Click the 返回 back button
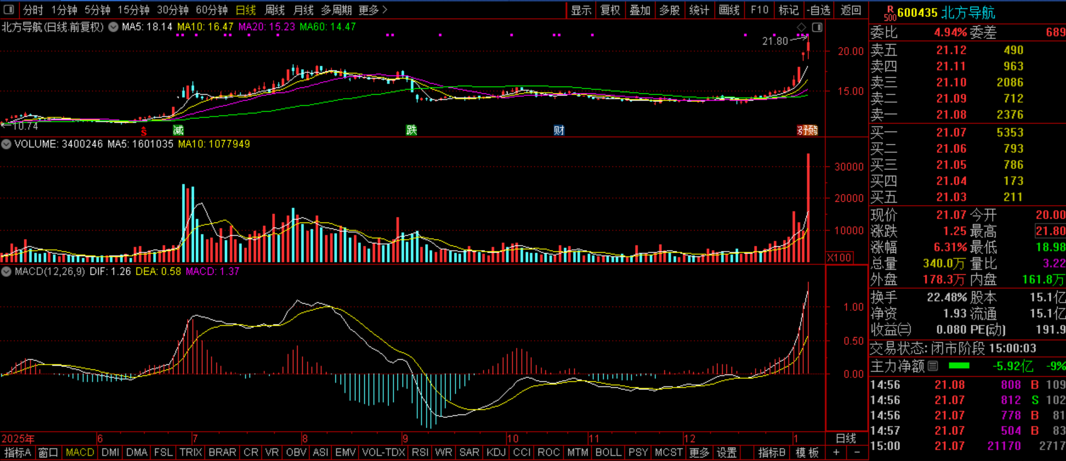 (851, 10)
